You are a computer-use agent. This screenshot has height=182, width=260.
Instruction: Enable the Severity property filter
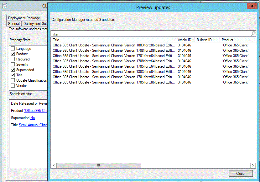pos(13,64)
